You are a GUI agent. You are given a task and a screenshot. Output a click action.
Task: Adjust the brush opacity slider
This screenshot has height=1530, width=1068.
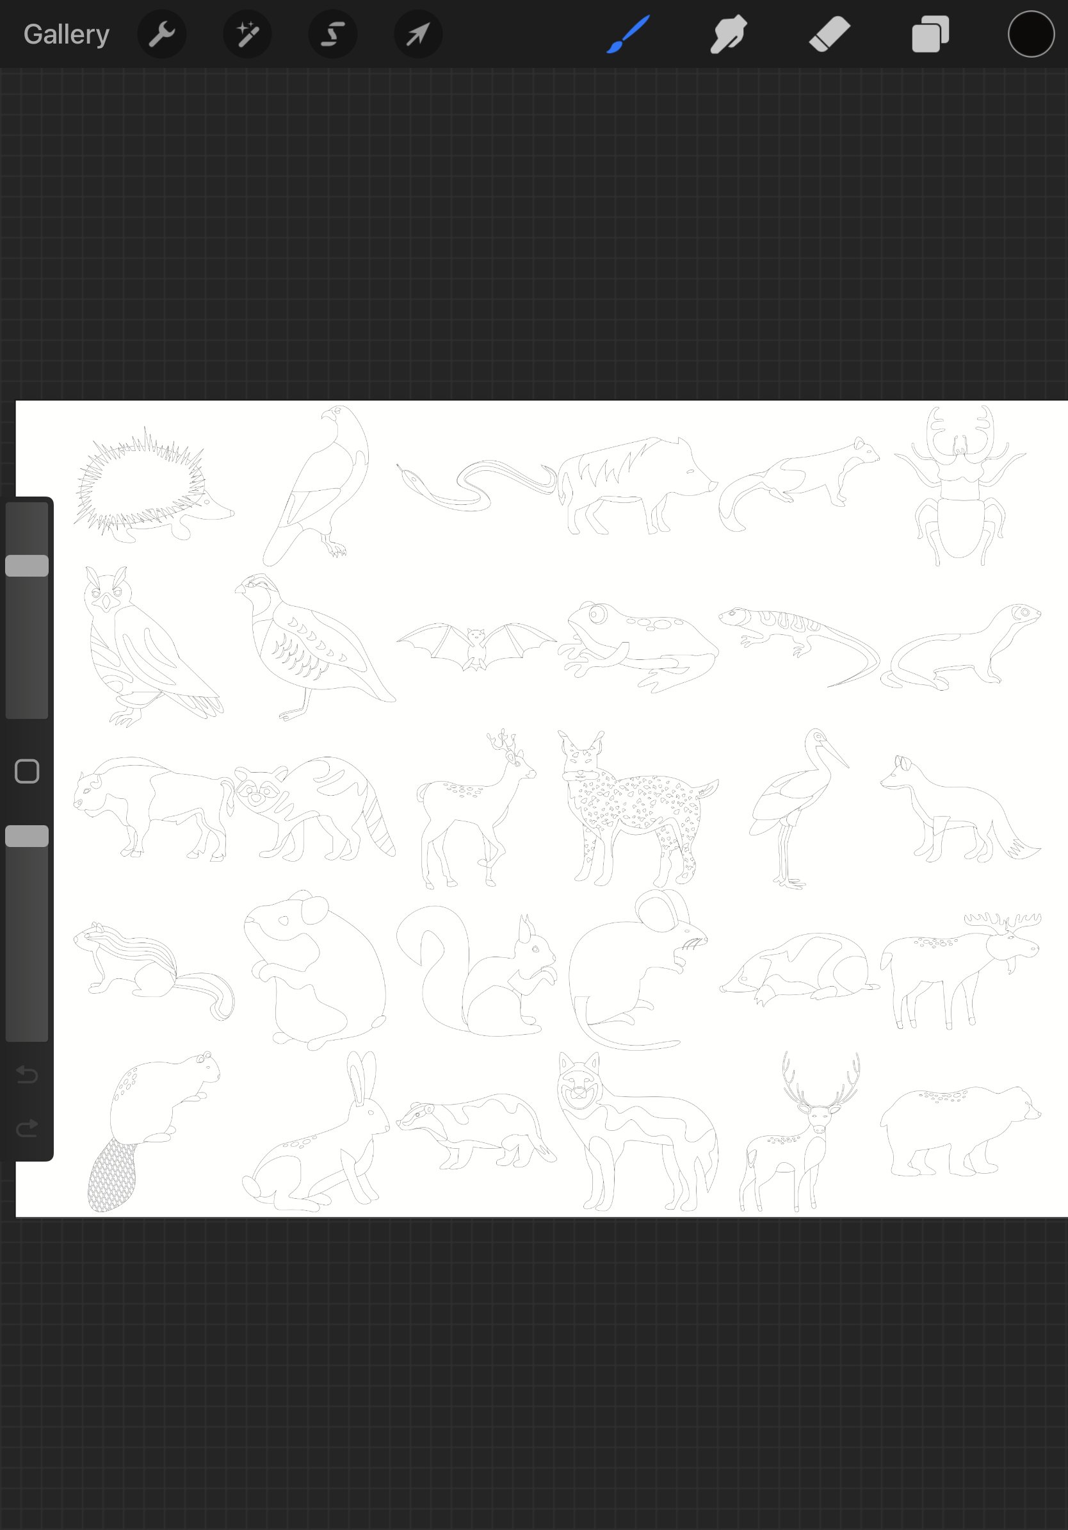coord(27,932)
